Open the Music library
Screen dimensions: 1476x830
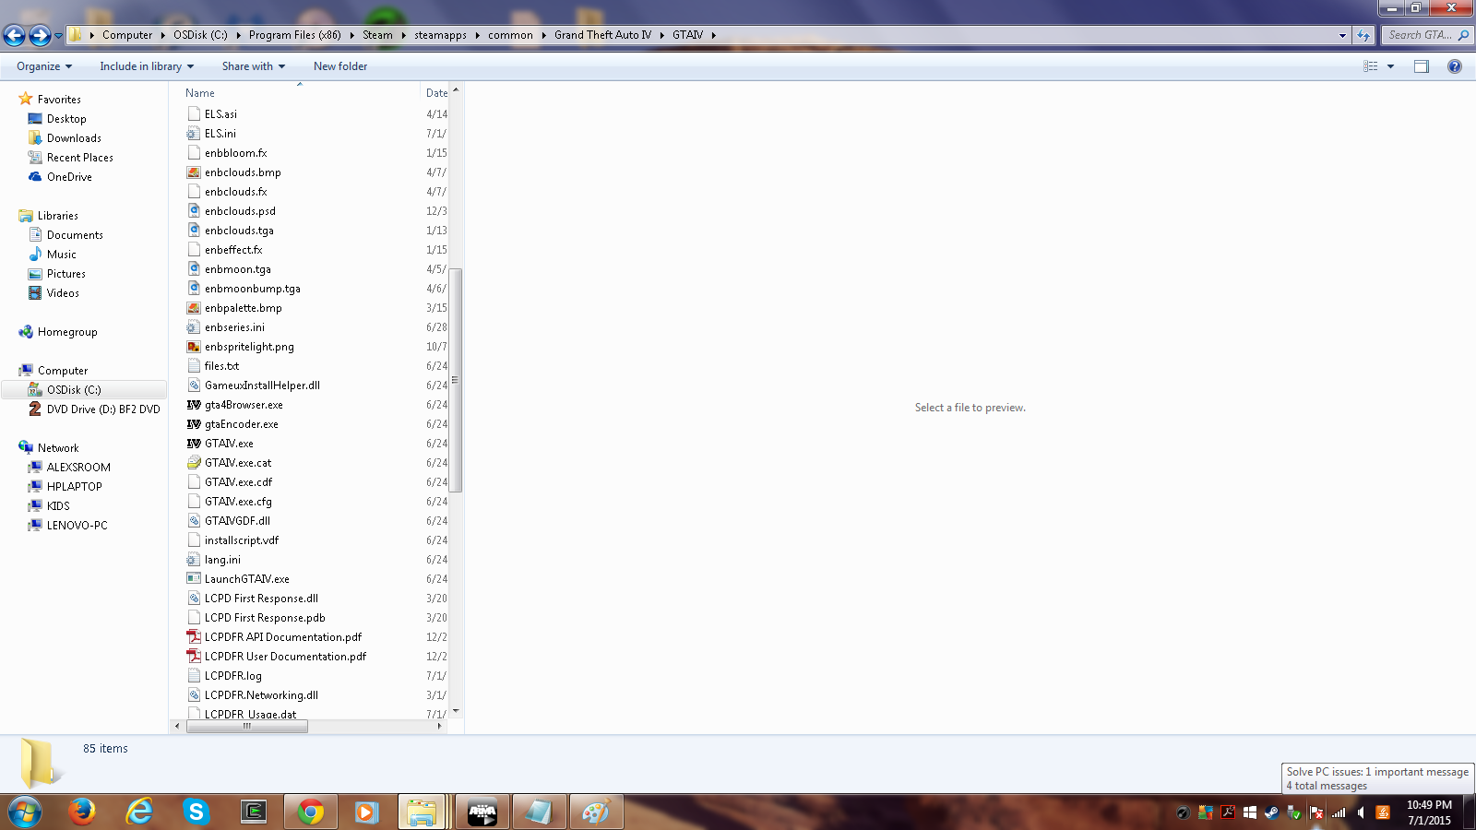62,255
